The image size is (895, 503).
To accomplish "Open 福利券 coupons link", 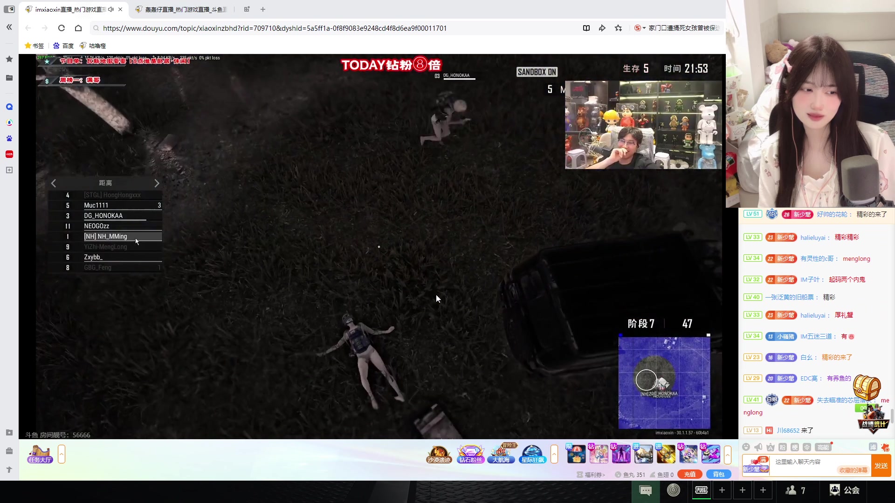I will pyautogui.click(x=591, y=475).
